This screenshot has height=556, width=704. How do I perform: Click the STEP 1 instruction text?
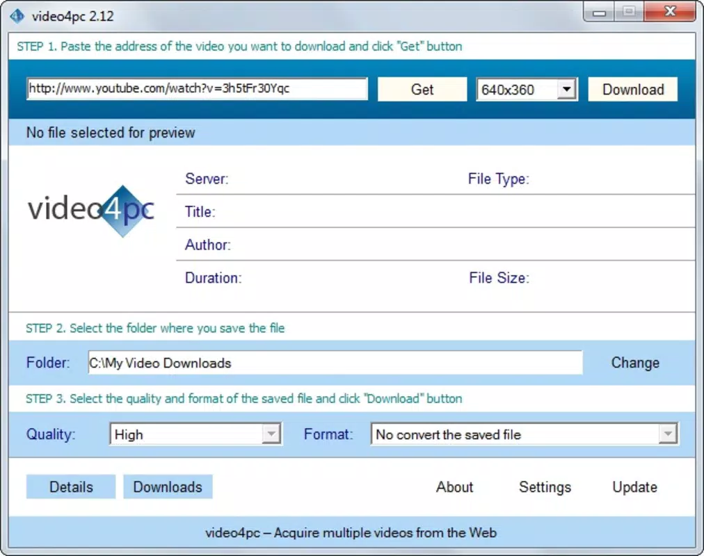239,47
